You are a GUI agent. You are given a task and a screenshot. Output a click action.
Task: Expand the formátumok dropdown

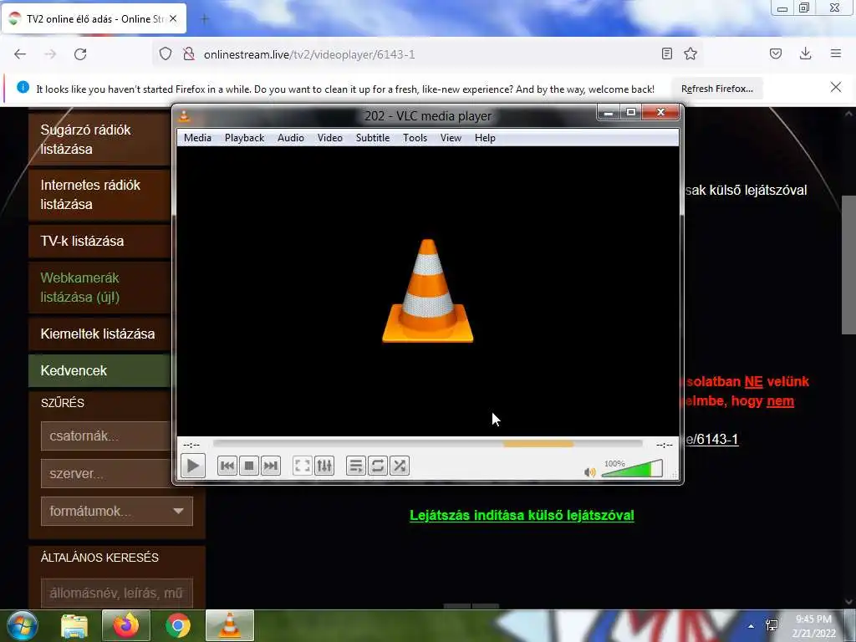pyautogui.click(x=117, y=511)
